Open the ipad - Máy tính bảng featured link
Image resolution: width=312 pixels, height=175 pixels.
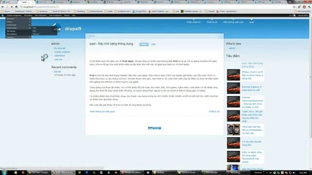click(253, 65)
